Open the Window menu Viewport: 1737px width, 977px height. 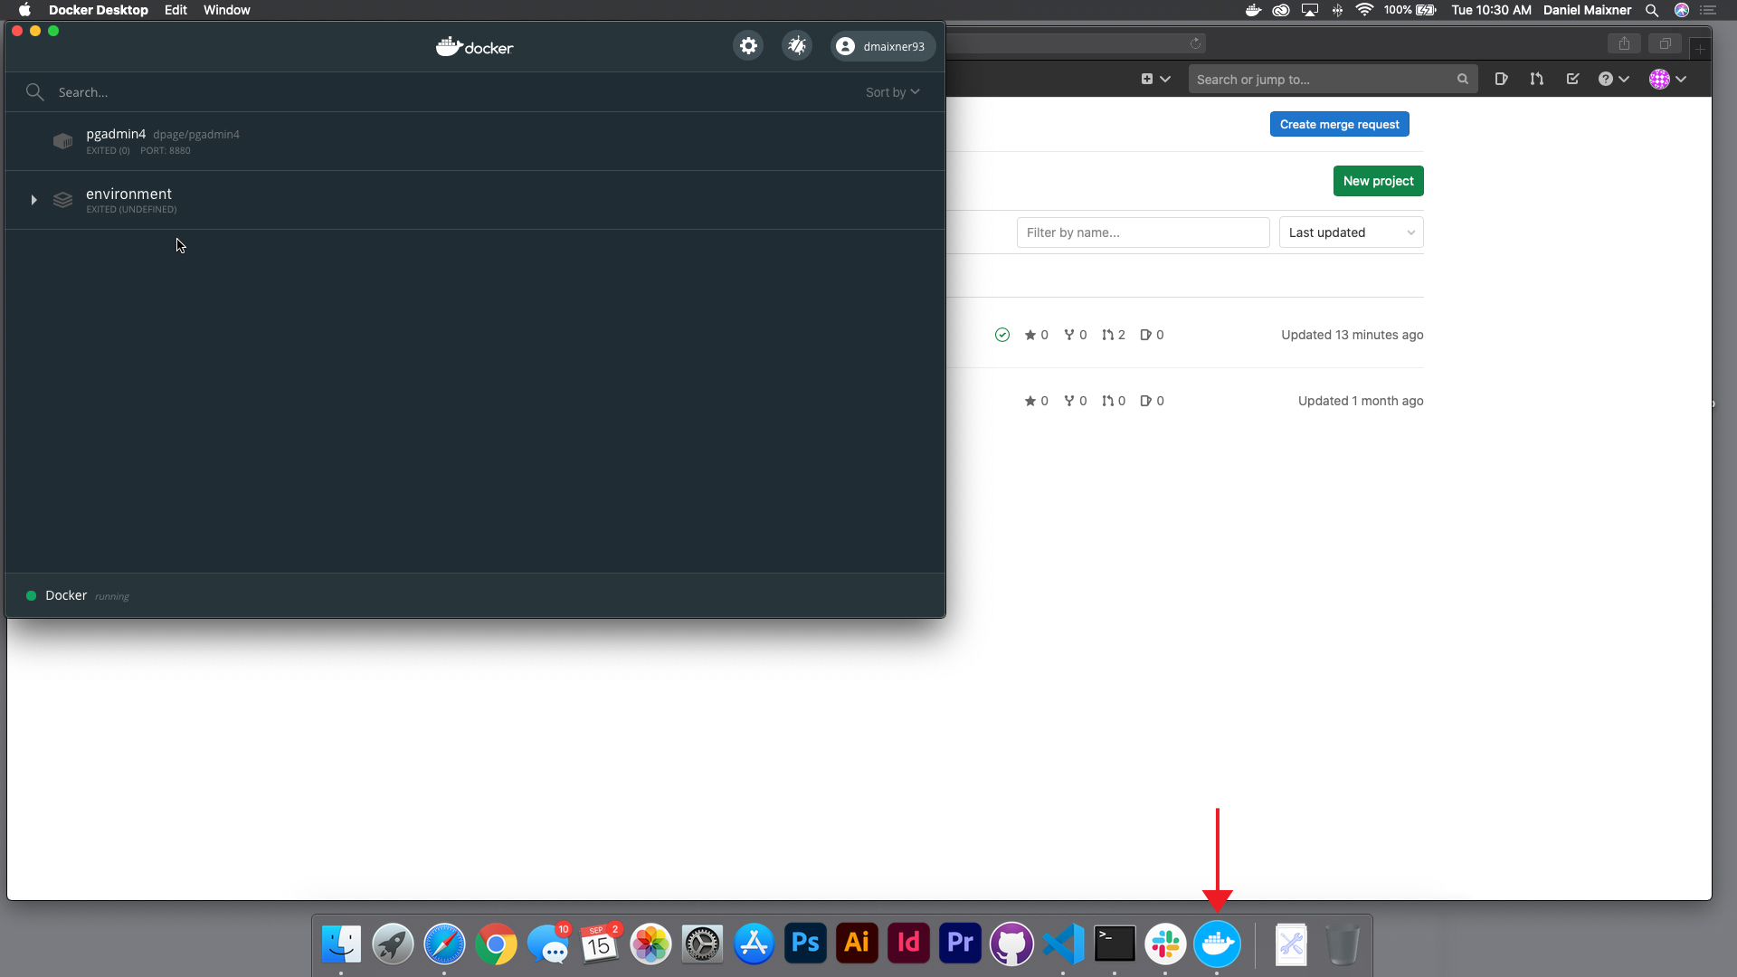(226, 10)
